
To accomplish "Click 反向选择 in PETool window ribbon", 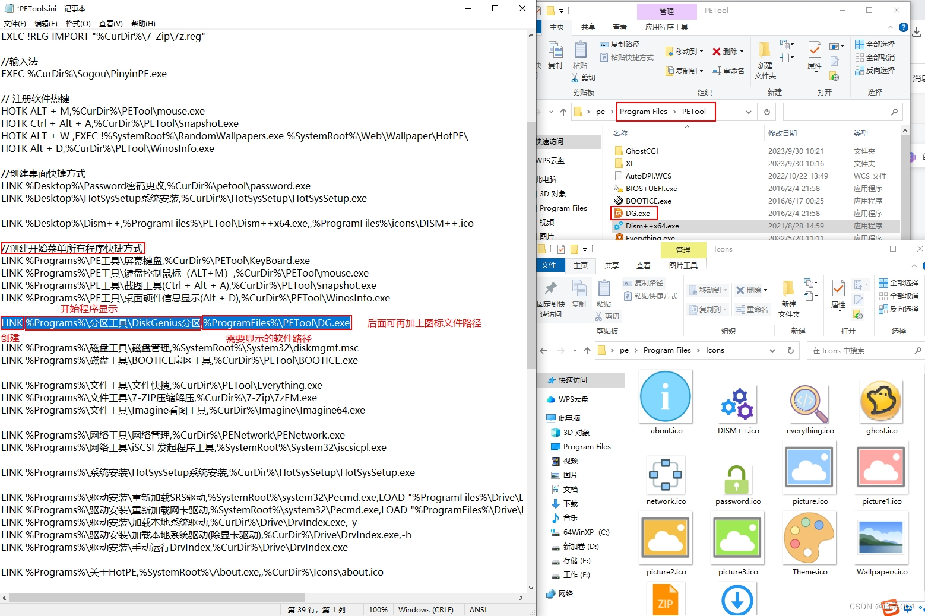I will [x=875, y=71].
